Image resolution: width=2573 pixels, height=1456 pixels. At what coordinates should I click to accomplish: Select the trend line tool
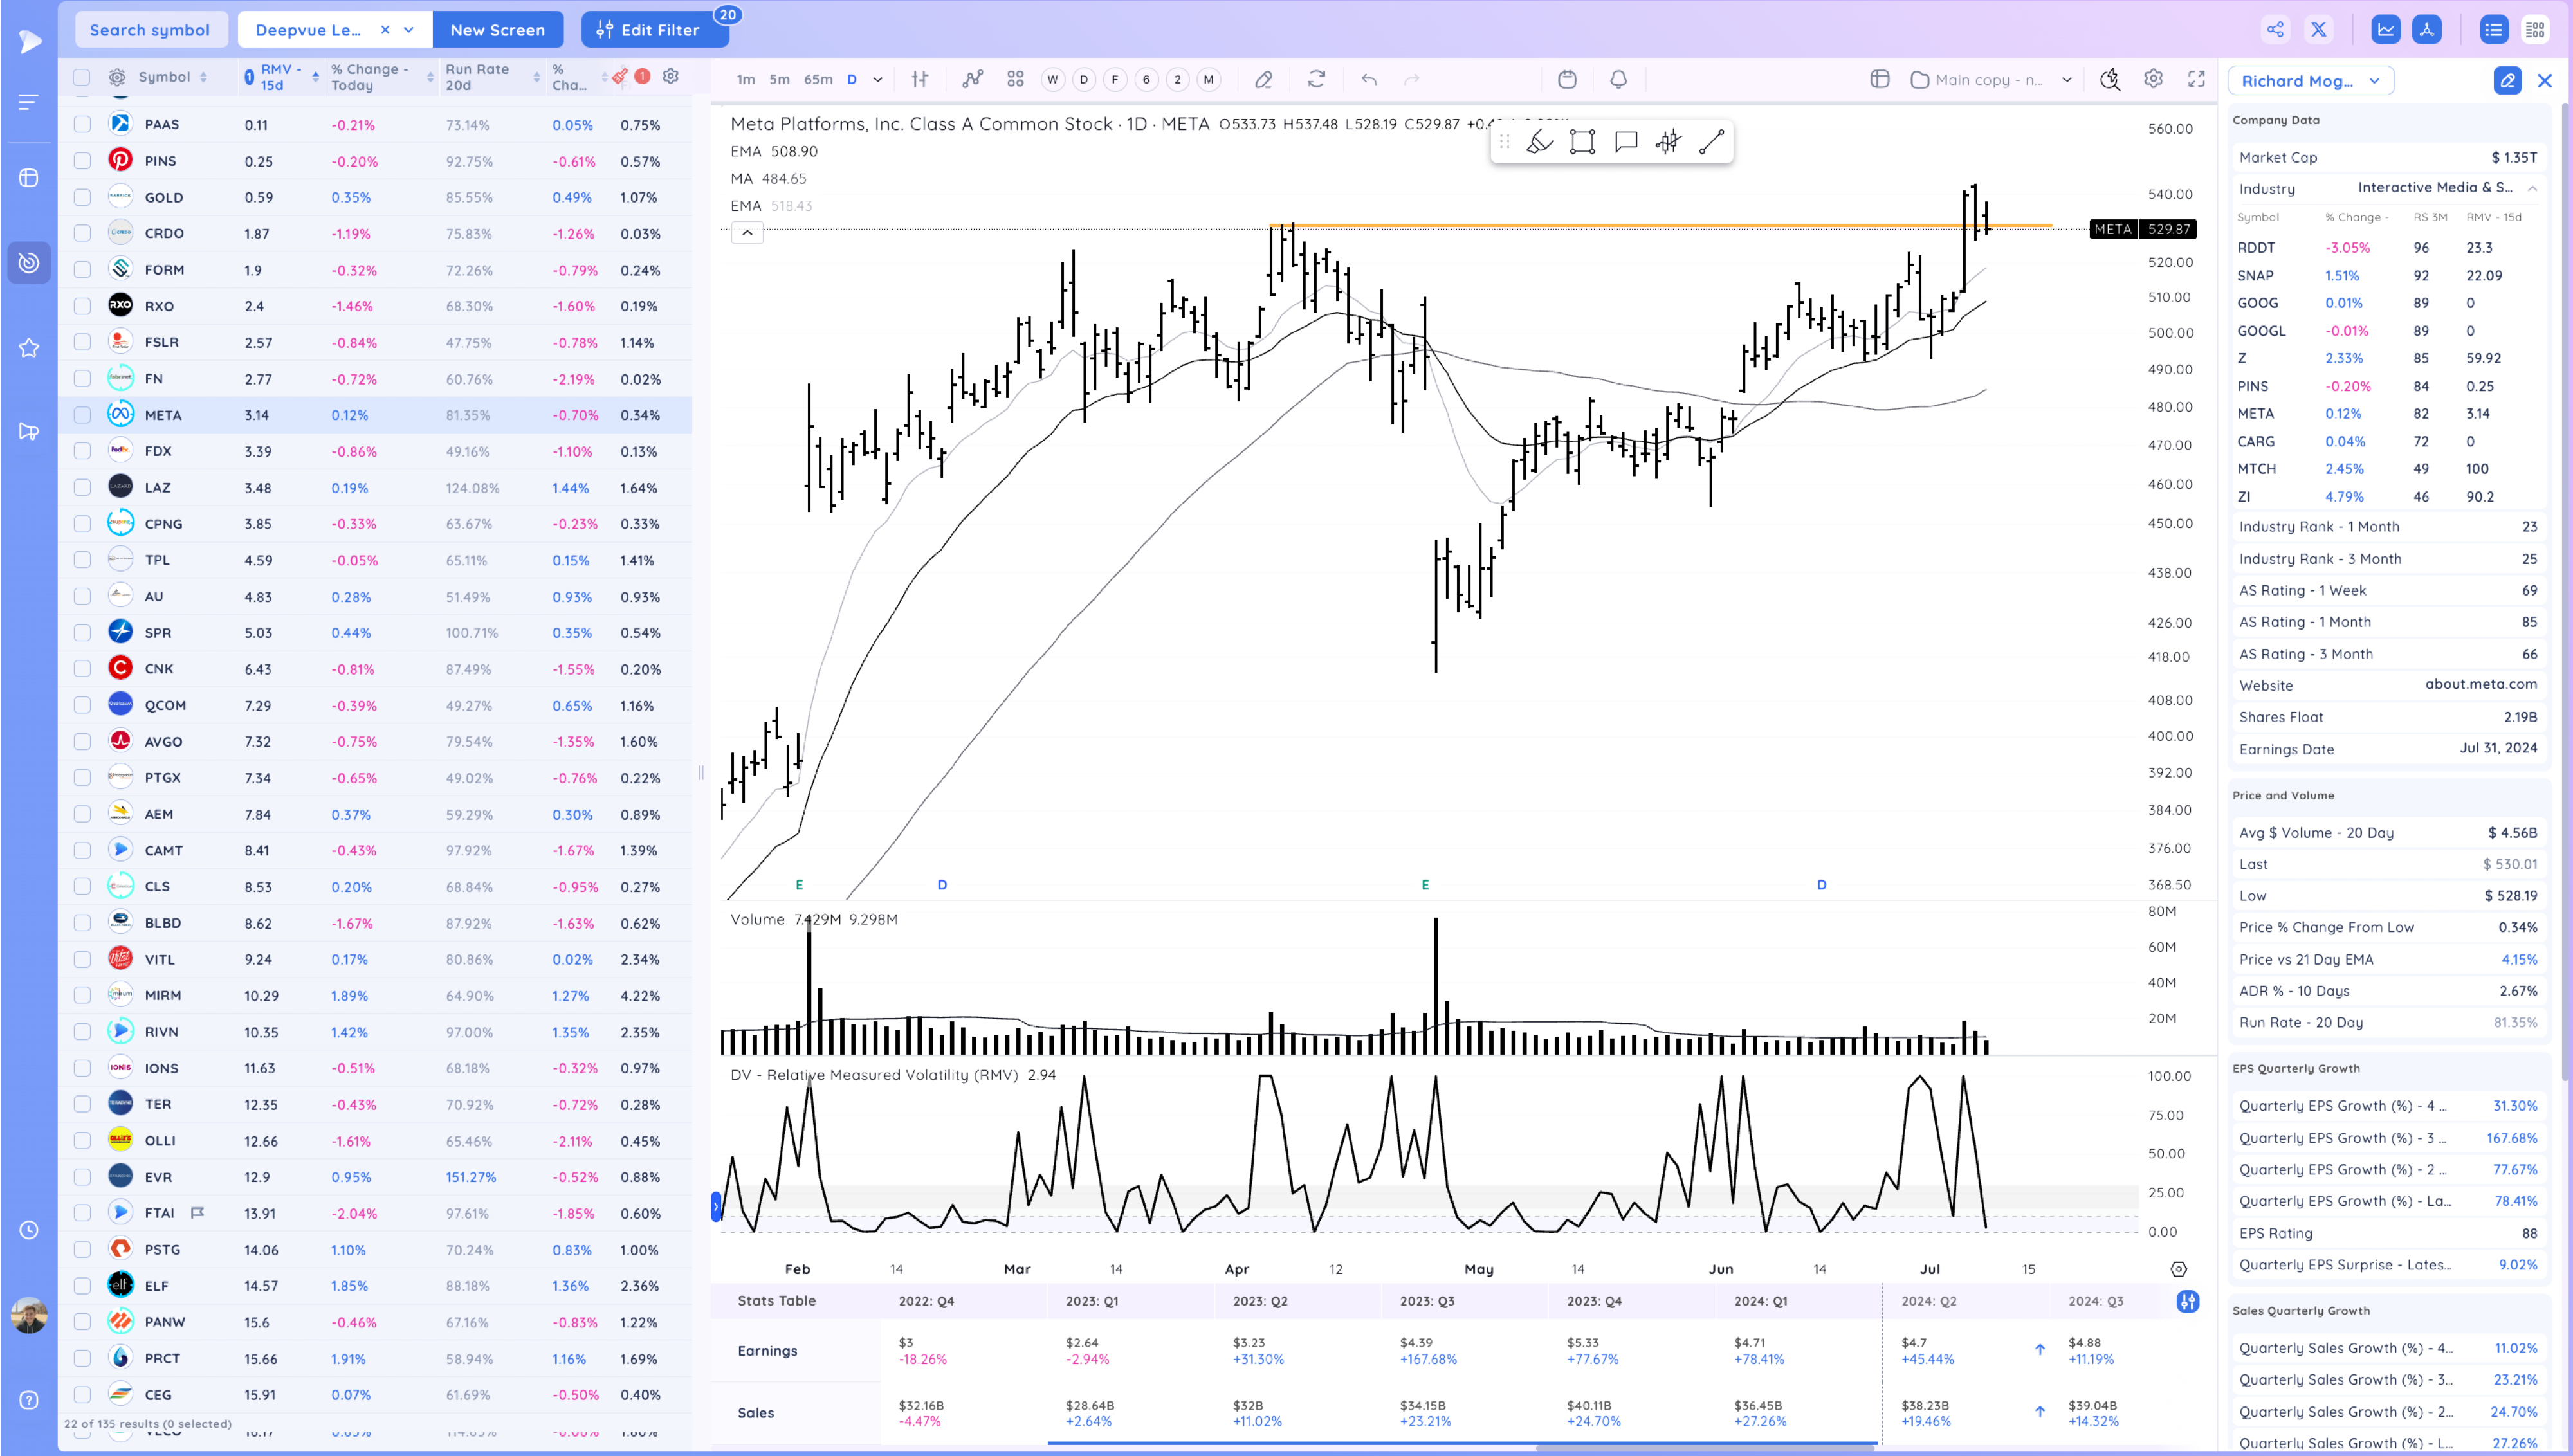coord(1711,142)
